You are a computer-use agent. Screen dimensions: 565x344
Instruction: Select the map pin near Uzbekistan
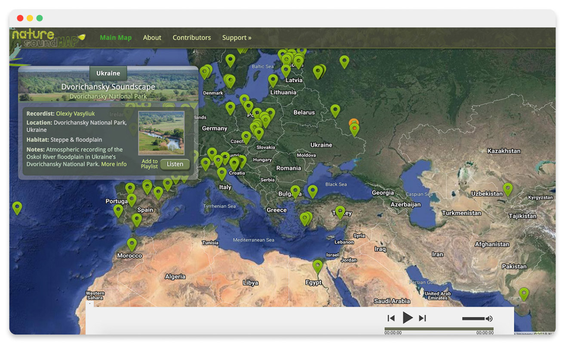coord(508,189)
